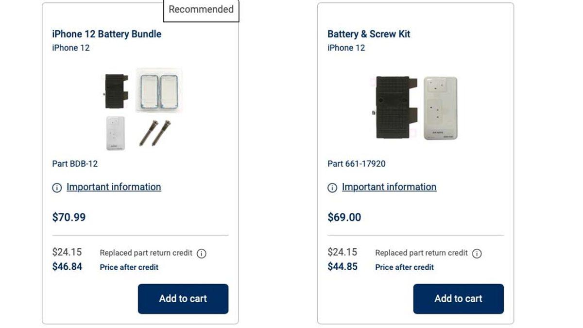This screenshot has width=583, height=328.
Task: Click the $69.00 kit price
Action: [x=344, y=217]
